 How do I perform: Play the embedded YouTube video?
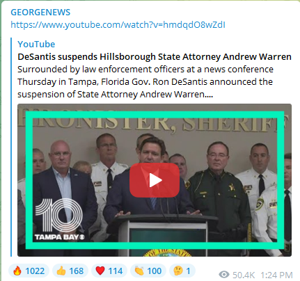(155, 180)
